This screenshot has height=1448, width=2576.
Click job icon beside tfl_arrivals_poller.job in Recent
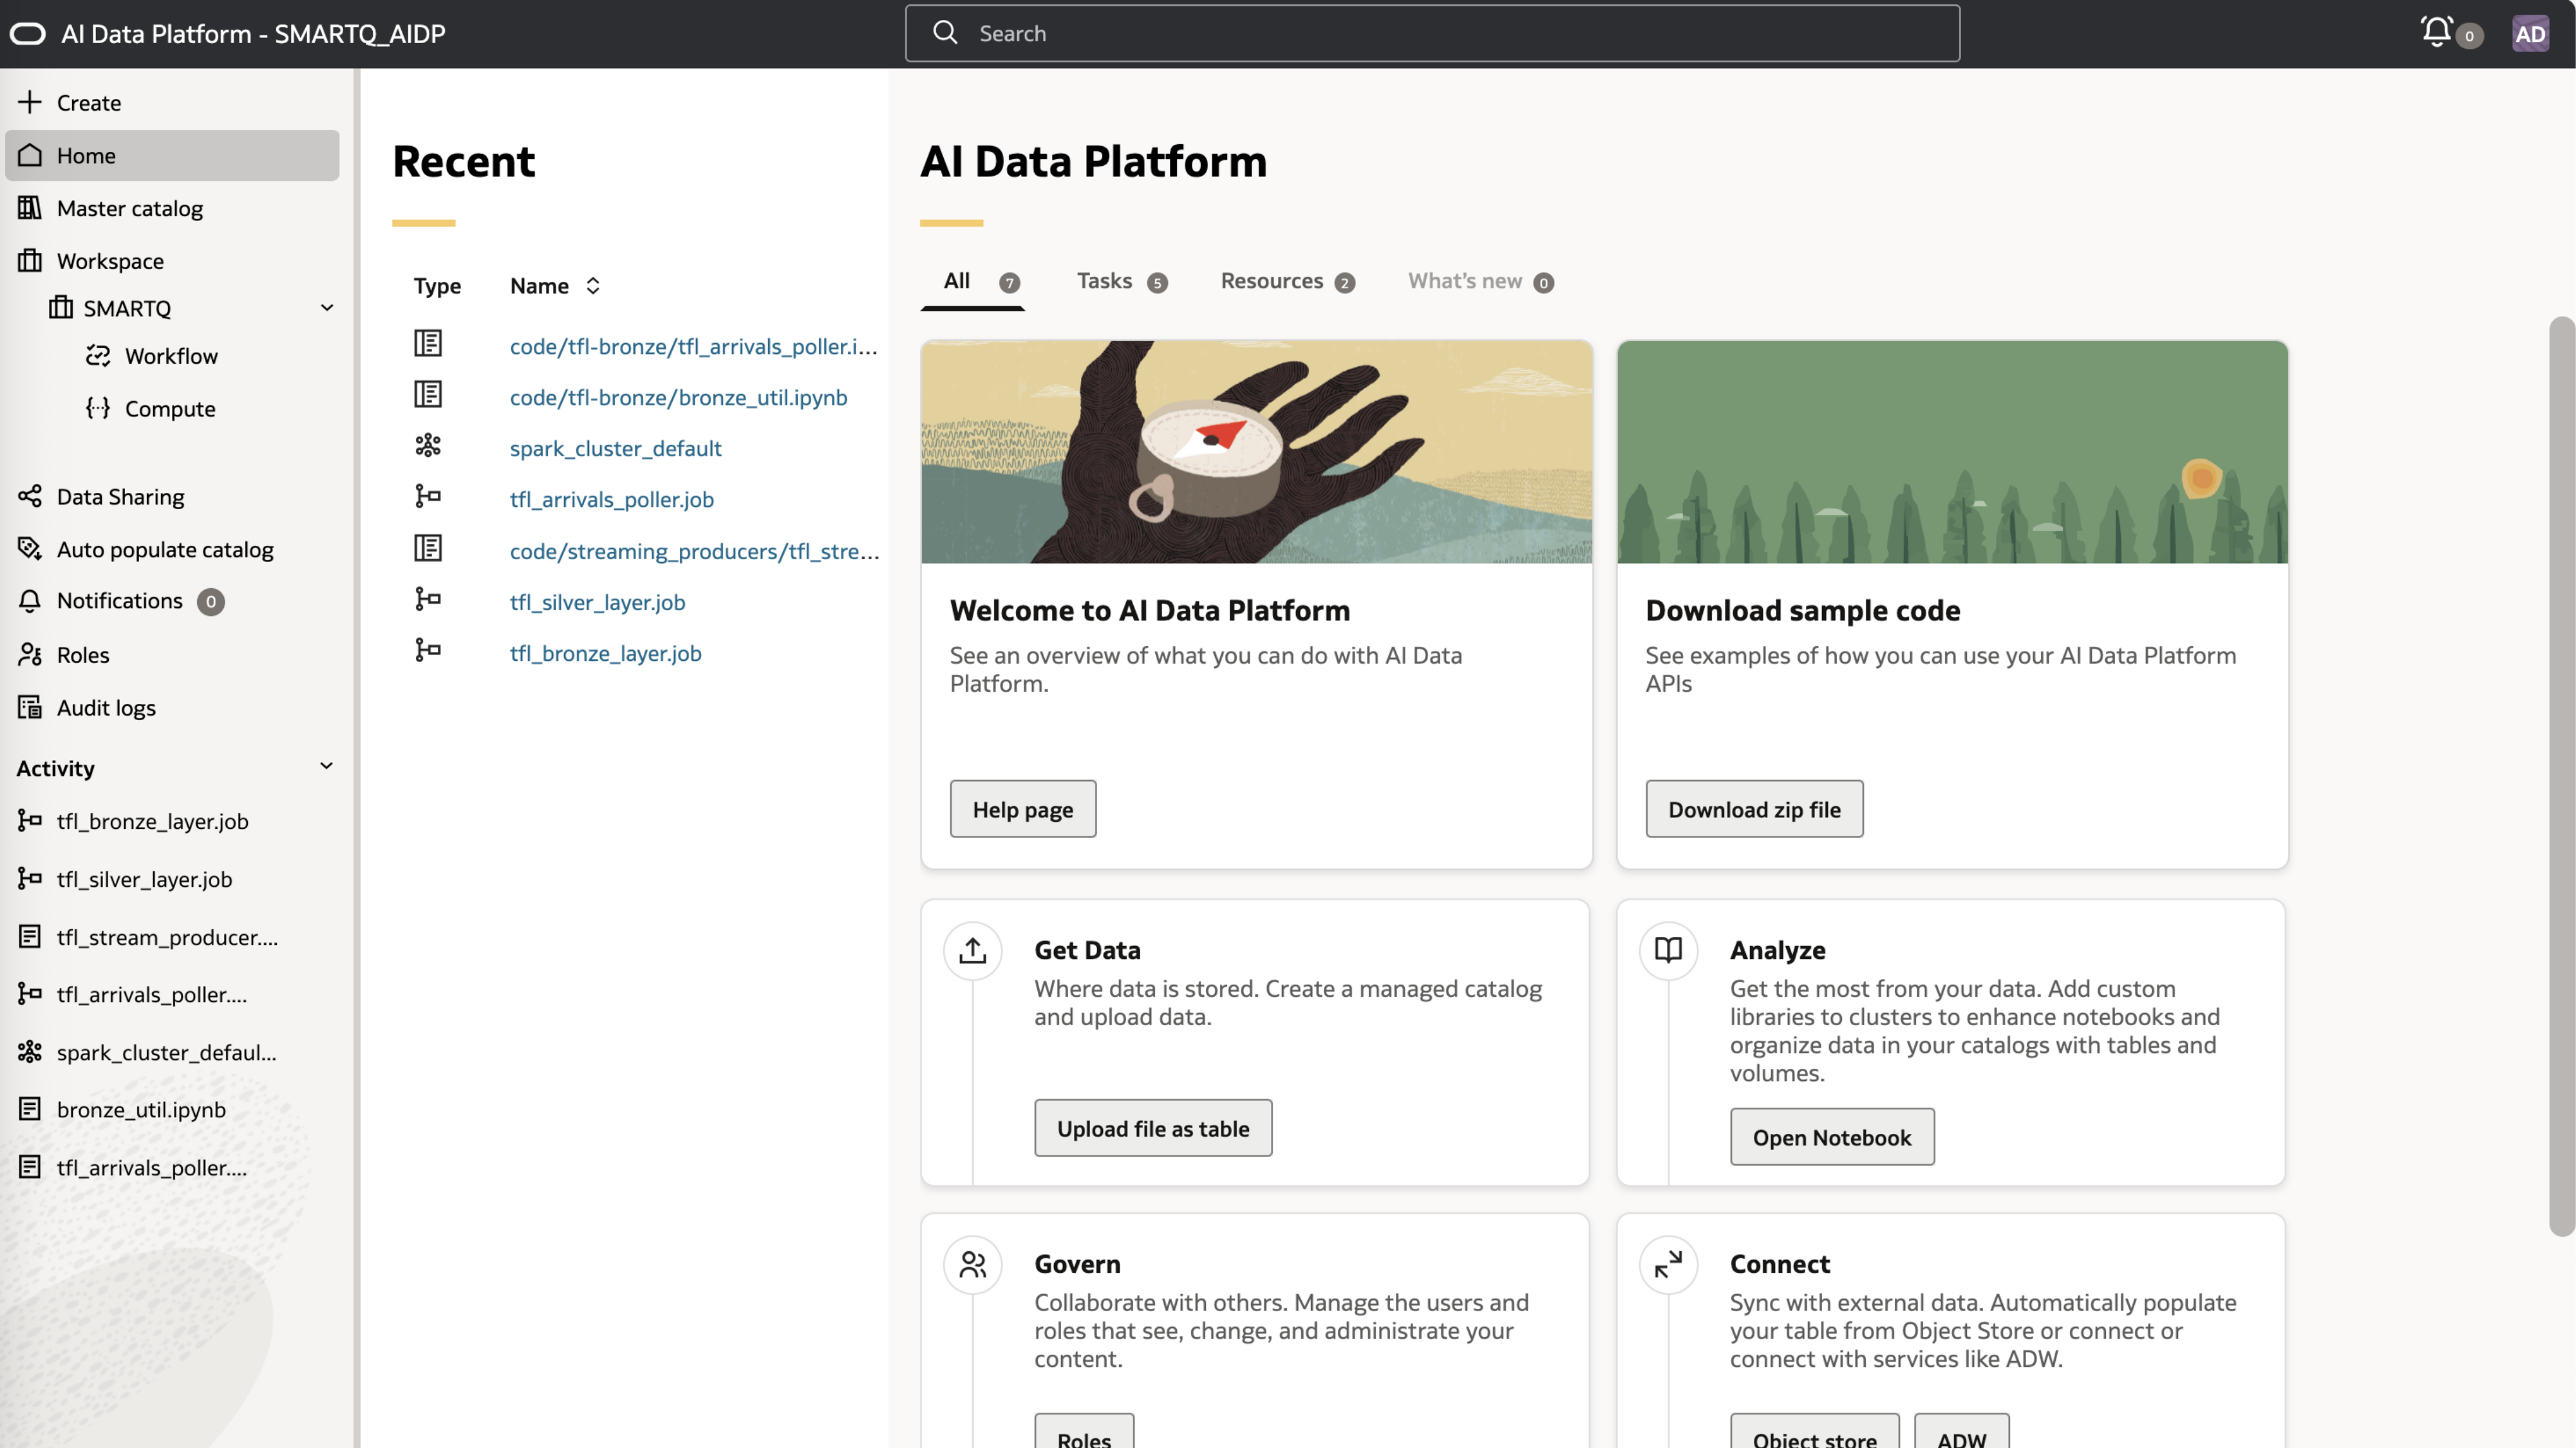428,497
